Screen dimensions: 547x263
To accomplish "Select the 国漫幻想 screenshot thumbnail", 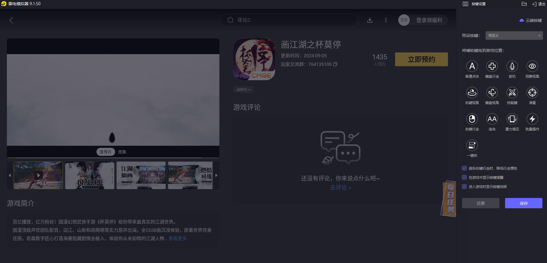I will point(90,175).
